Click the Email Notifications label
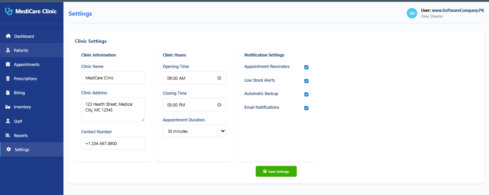489x195 pixels. (x=262, y=107)
